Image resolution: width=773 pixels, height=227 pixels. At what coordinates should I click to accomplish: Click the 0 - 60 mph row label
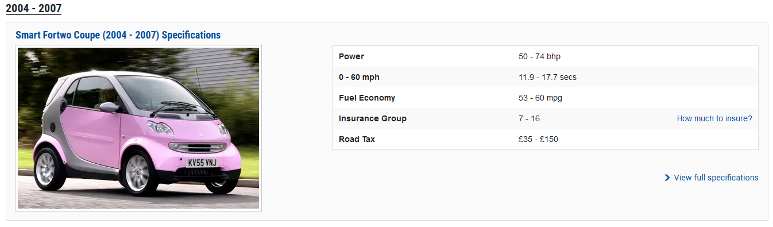coord(359,77)
